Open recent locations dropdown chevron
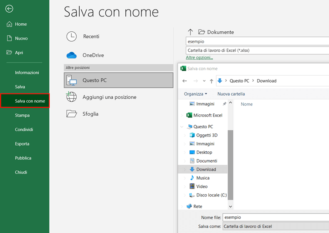The width and height of the screenshot is (329, 233). (204, 81)
